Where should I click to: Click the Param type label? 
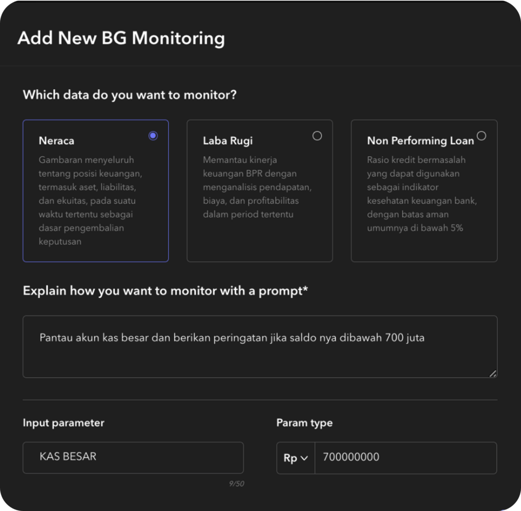point(304,423)
